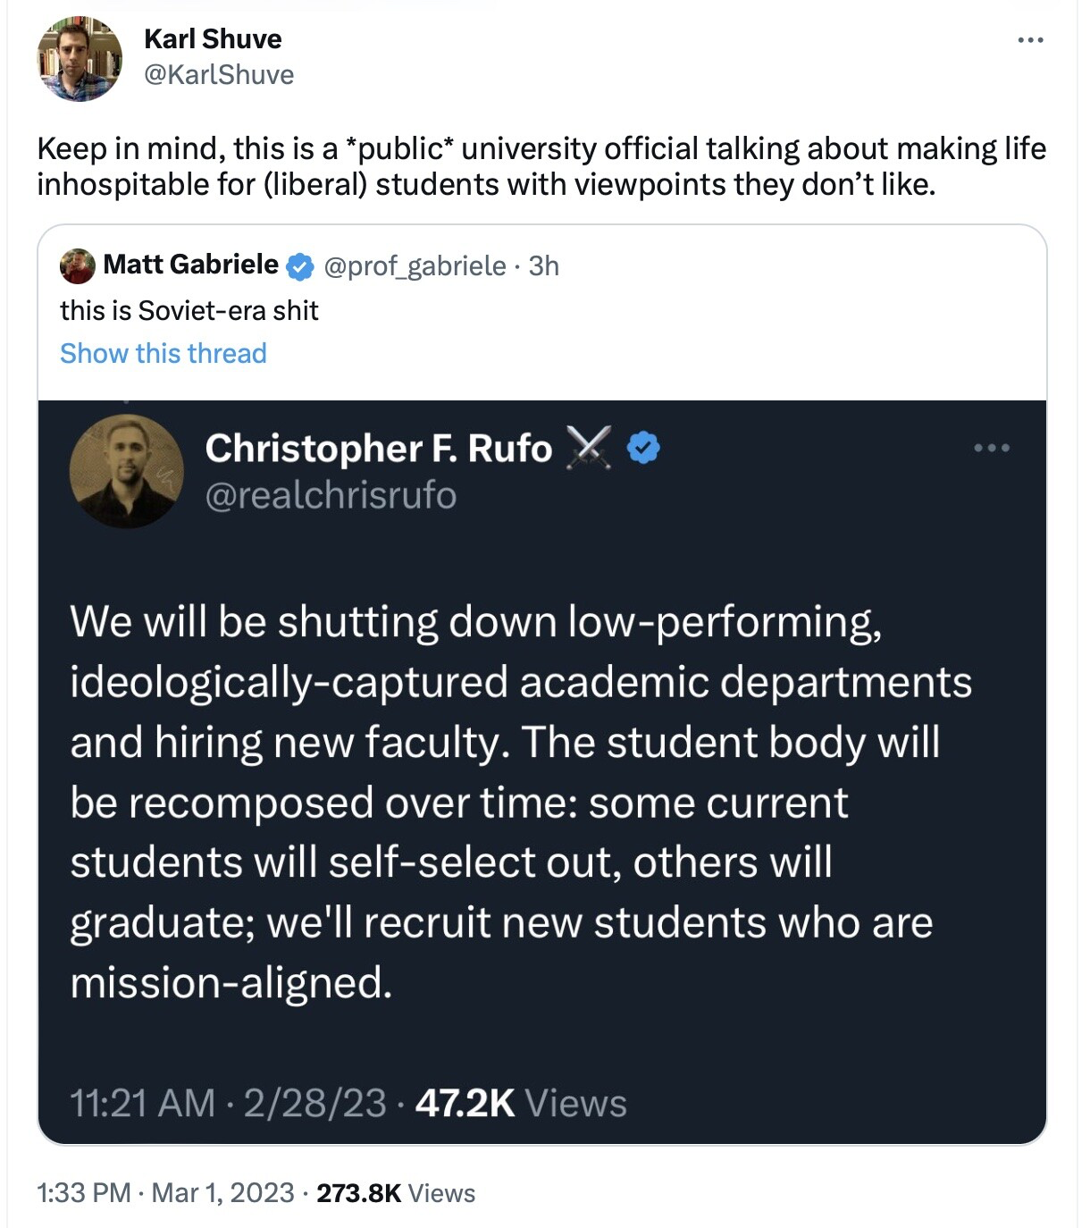Click the 47.2K Views count

coord(521,1103)
